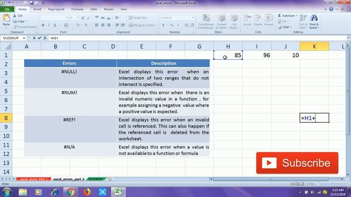Open the Excel Help question icon
351x197 pixels.
331,9
